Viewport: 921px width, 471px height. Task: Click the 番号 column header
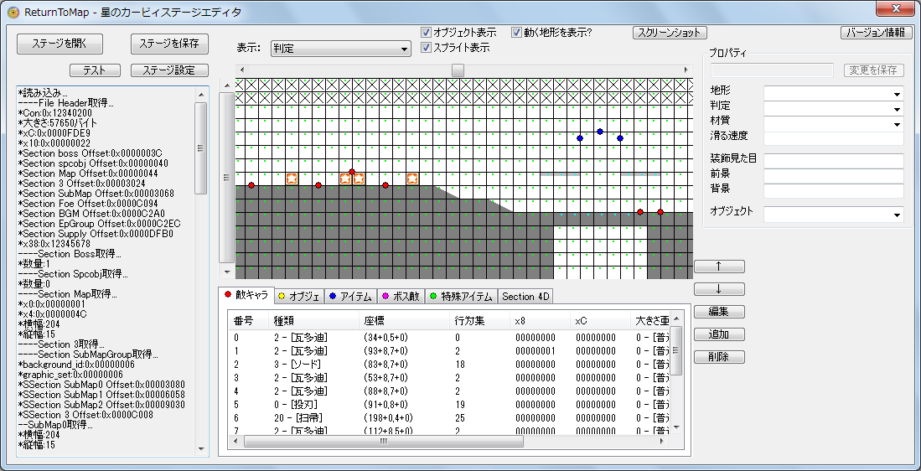tap(249, 321)
